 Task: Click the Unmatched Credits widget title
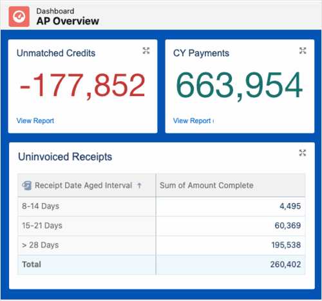[56, 53]
